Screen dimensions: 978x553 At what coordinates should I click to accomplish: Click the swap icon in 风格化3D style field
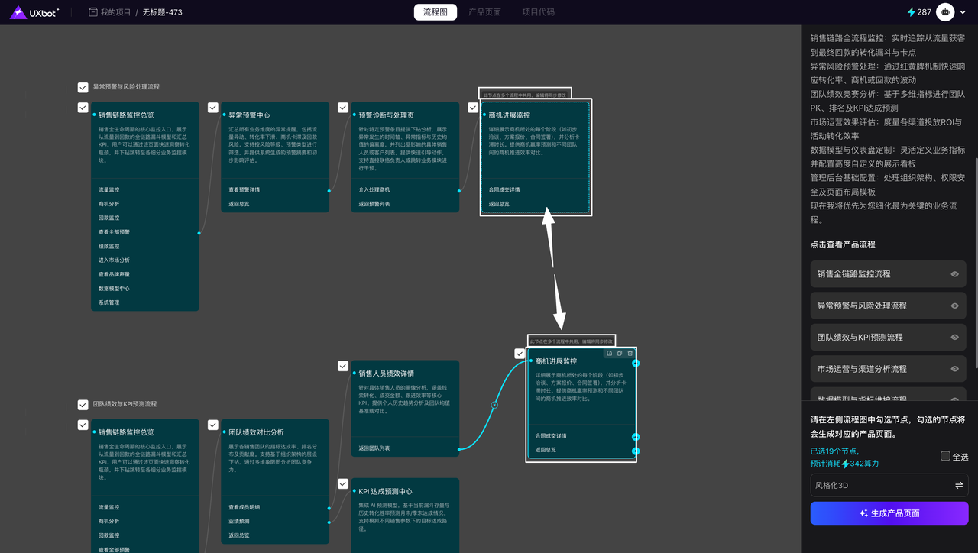(x=958, y=485)
